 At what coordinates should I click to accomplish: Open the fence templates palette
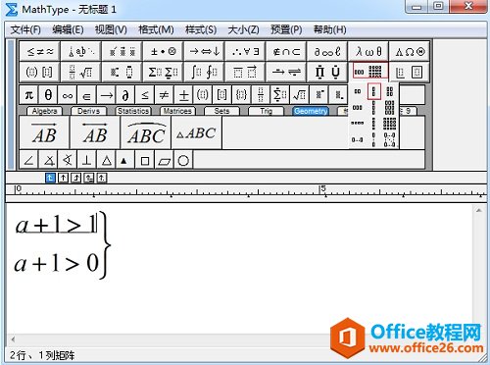point(39,72)
